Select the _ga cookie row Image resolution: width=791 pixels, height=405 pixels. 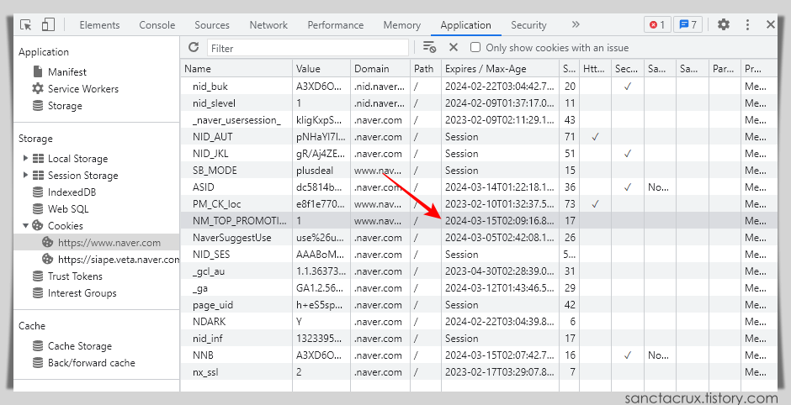coord(478,288)
